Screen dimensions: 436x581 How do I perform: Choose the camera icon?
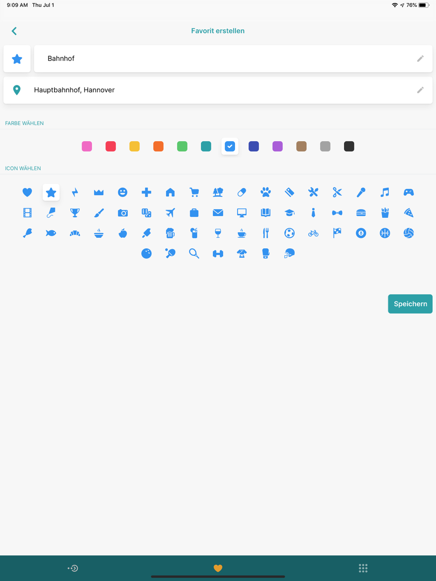coord(123,213)
